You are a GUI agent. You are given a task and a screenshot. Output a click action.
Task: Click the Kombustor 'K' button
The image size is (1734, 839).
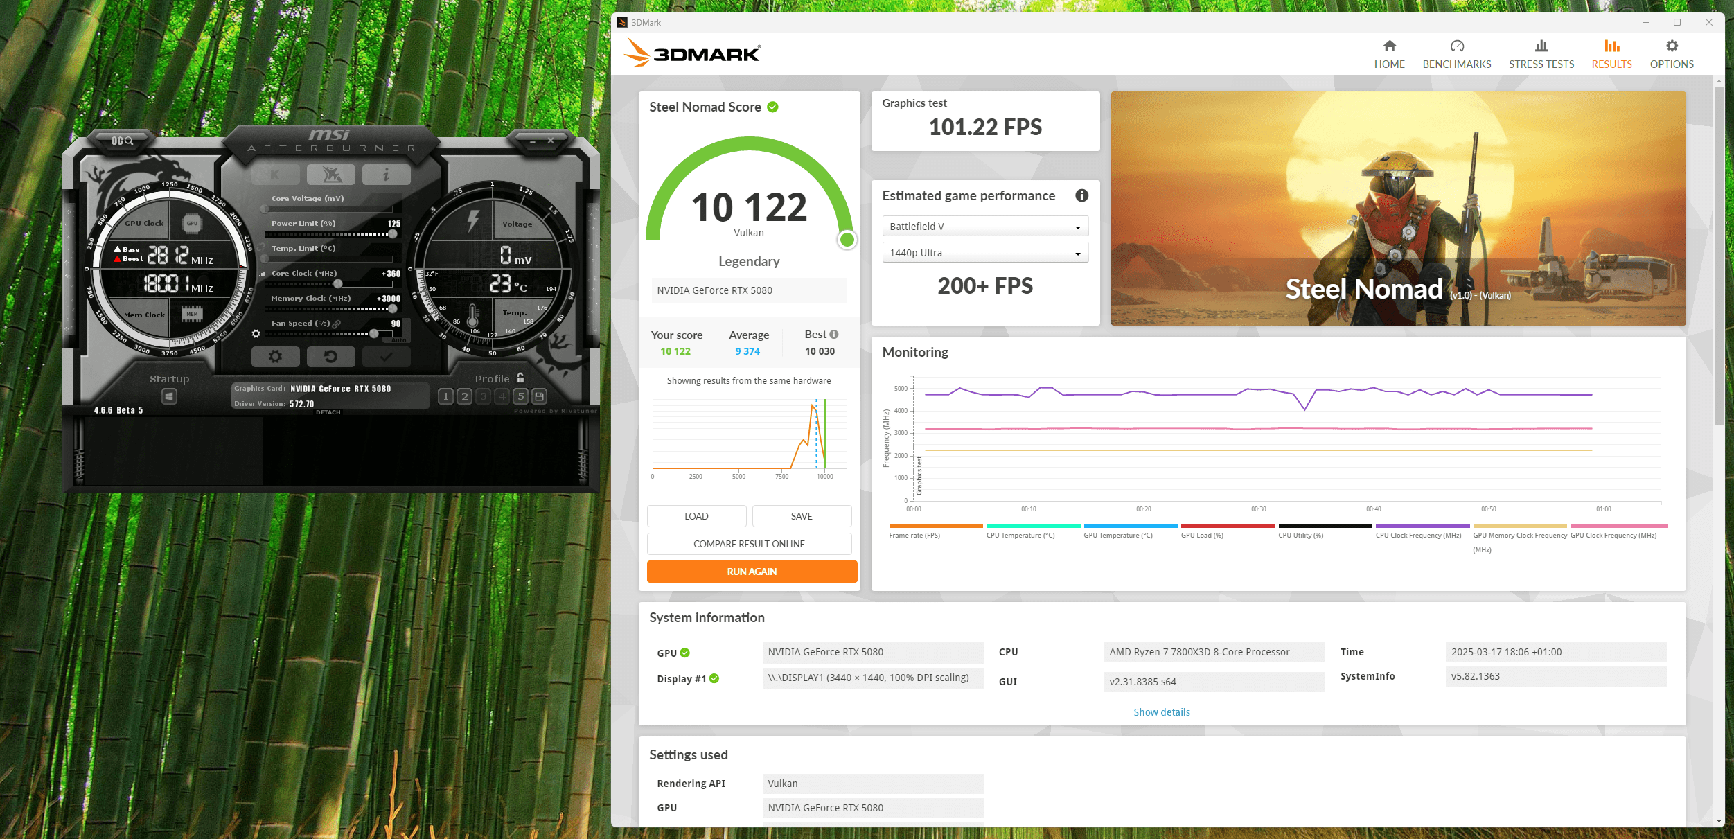[275, 175]
